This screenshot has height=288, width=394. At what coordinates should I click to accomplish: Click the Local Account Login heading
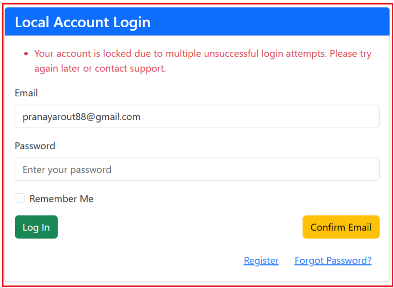83,22
